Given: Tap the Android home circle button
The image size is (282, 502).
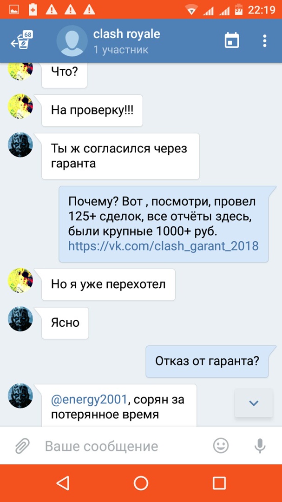Looking at the screenshot, I should 141,483.
